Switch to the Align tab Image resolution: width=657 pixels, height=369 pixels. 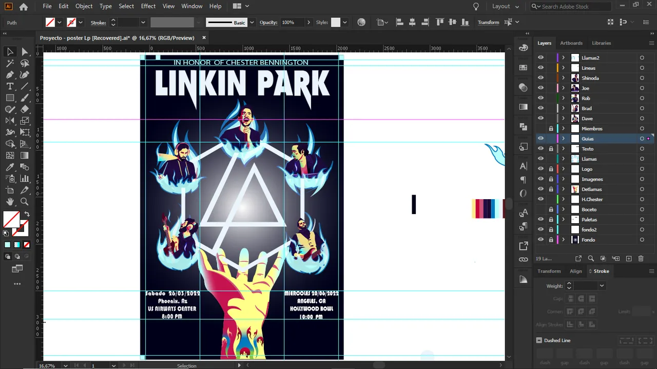(576, 271)
